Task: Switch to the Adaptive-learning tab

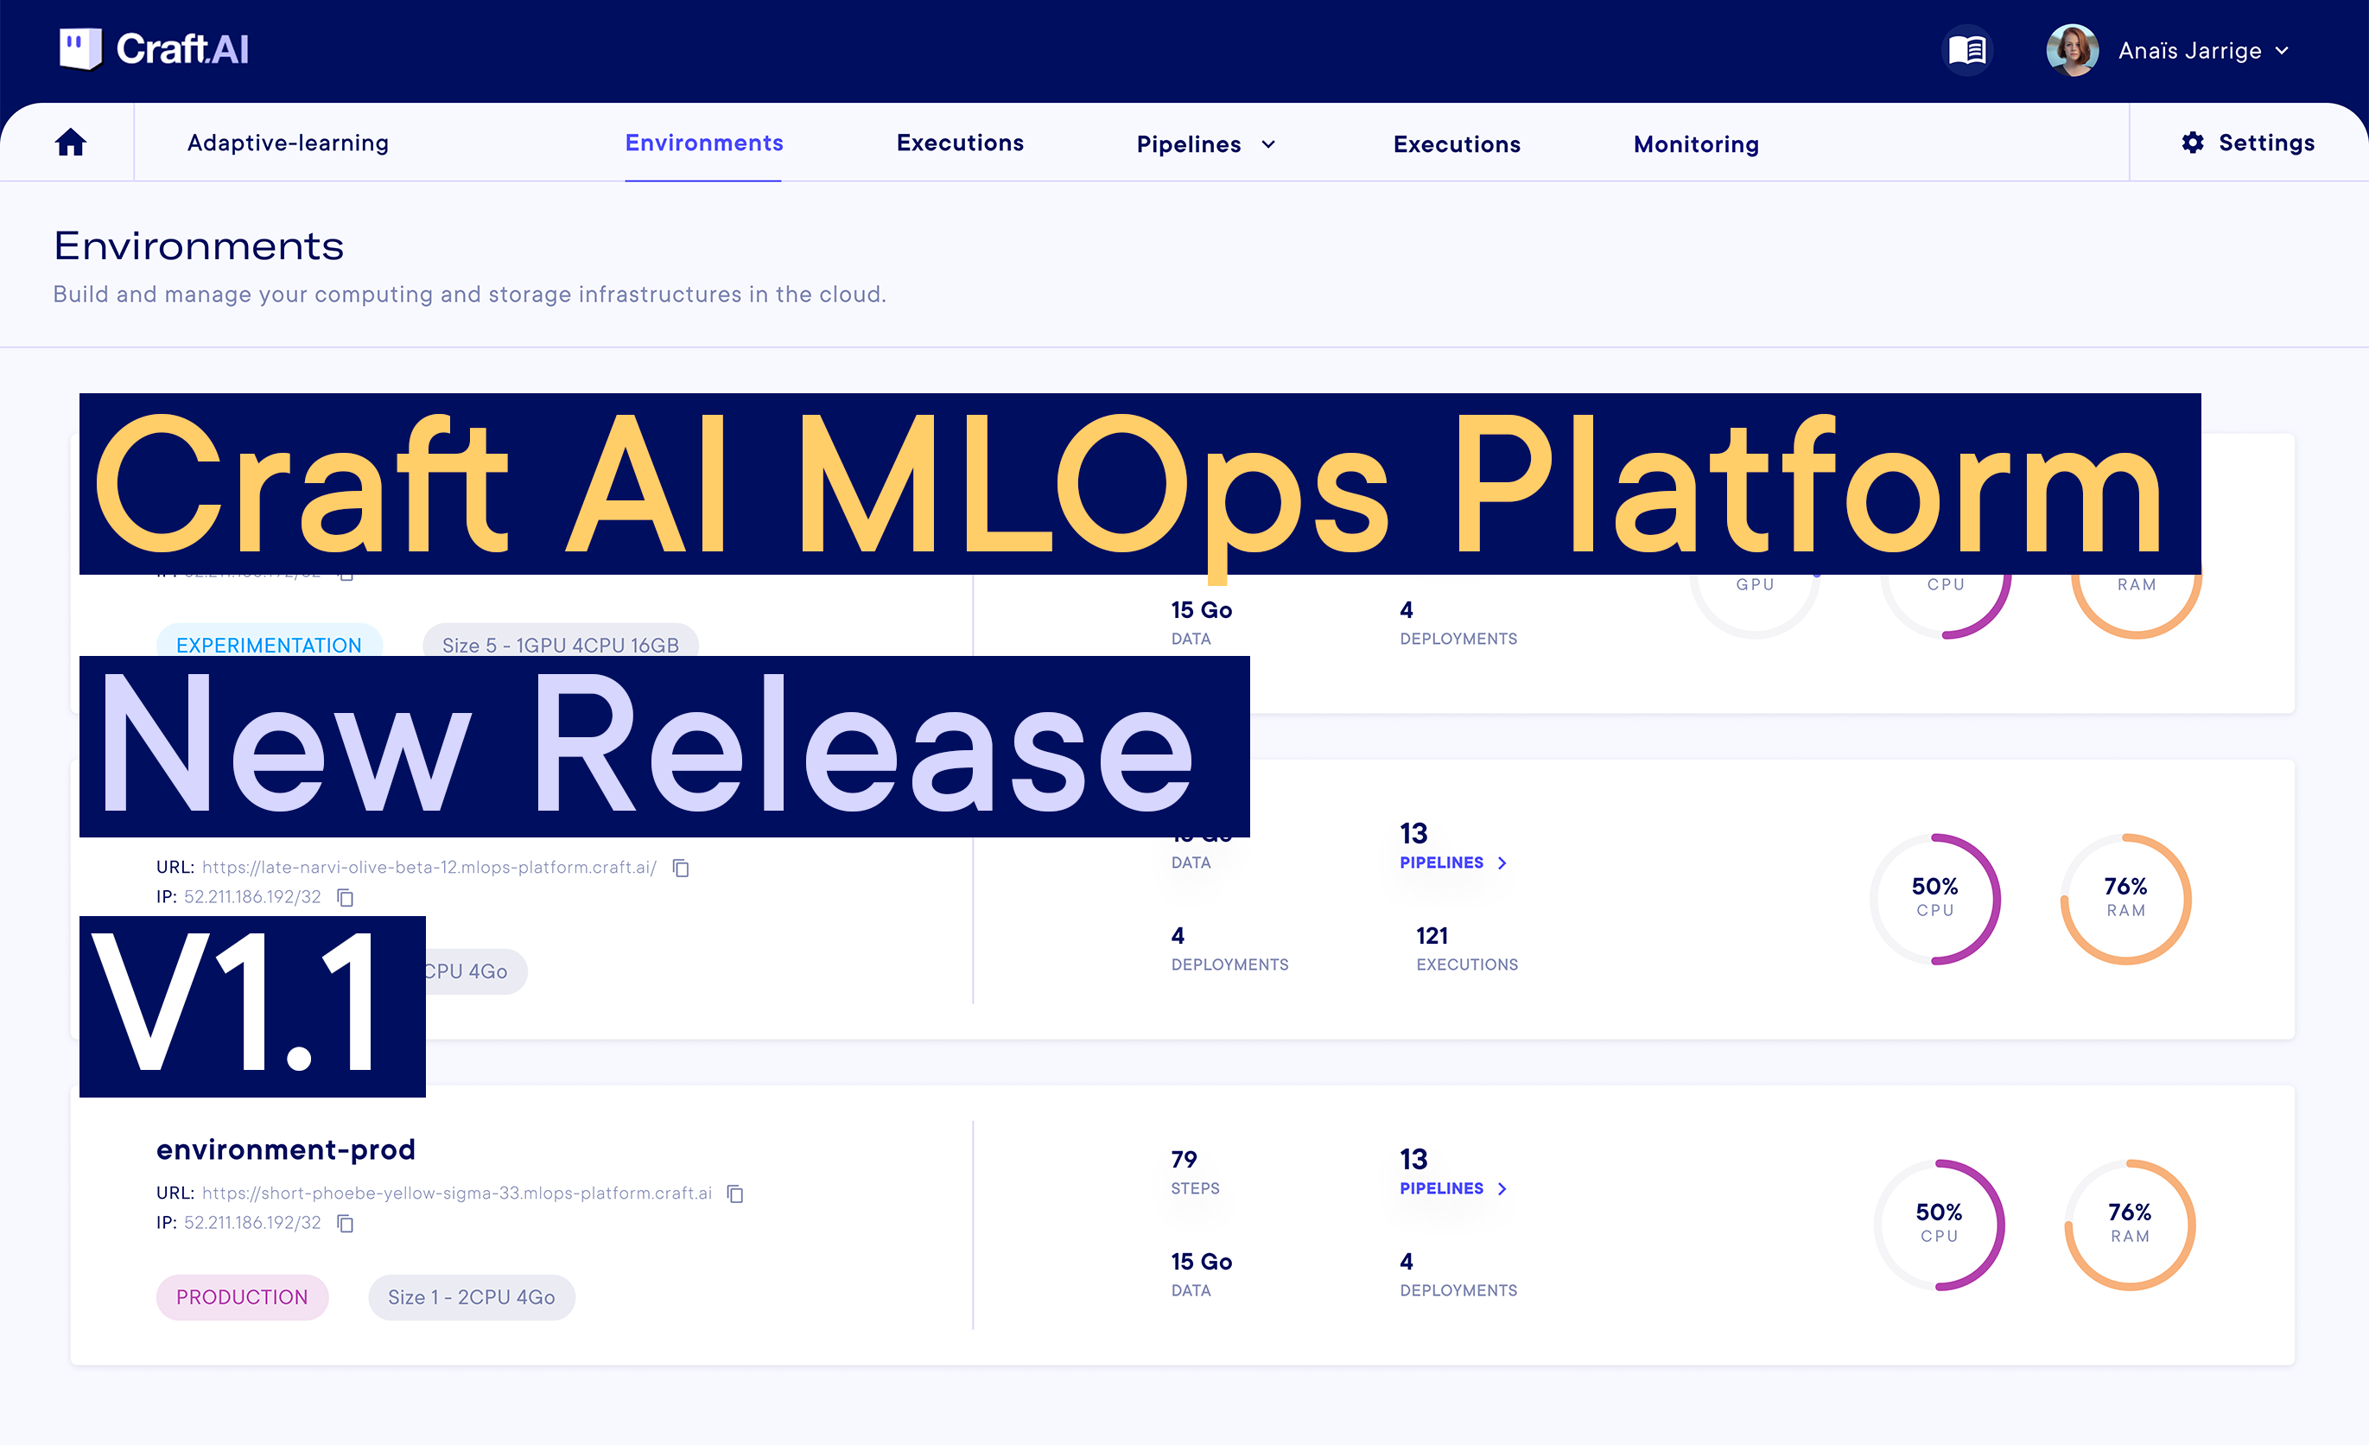Action: click(287, 143)
